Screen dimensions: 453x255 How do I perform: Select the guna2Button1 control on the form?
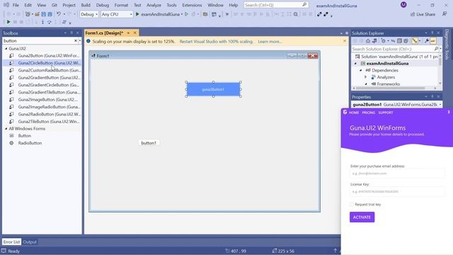(x=213, y=89)
